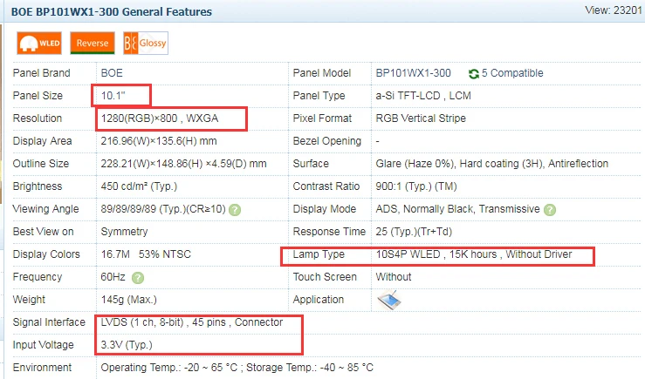Click the Input Voltage label
The width and height of the screenshot is (645, 379).
[x=43, y=345]
